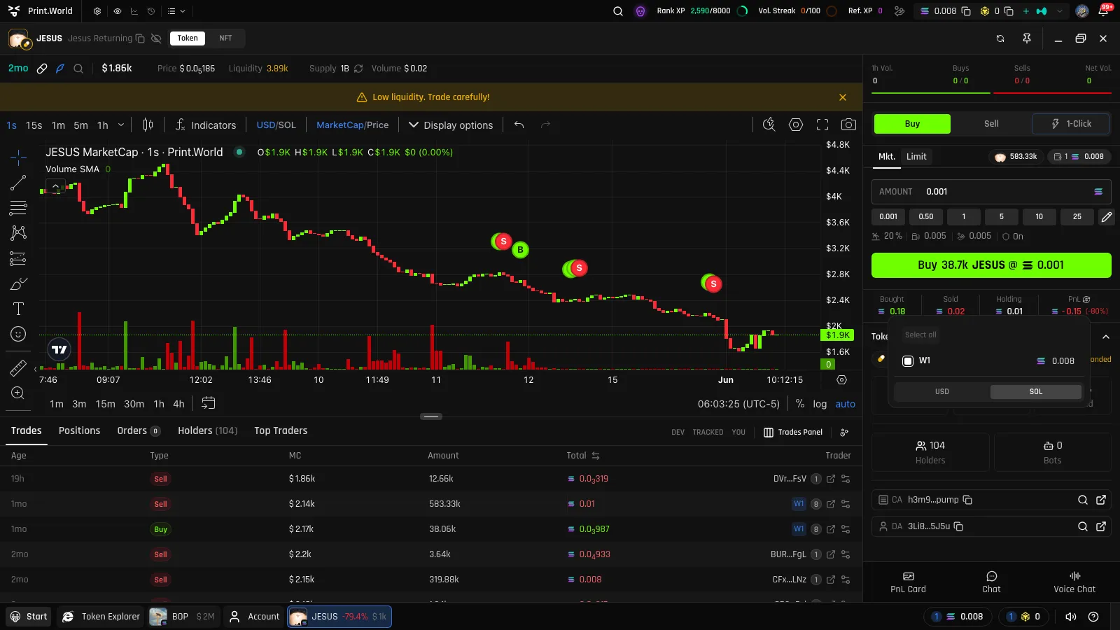The image size is (1120, 630).
Task: Select the ruler measure tool
Action: [x=18, y=367]
